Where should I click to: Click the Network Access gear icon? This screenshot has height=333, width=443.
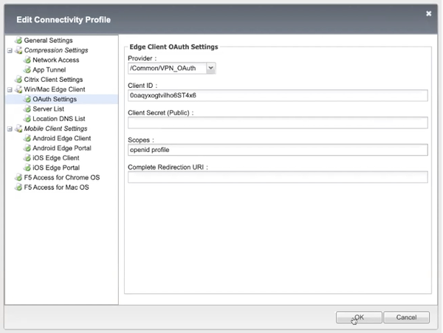point(27,60)
